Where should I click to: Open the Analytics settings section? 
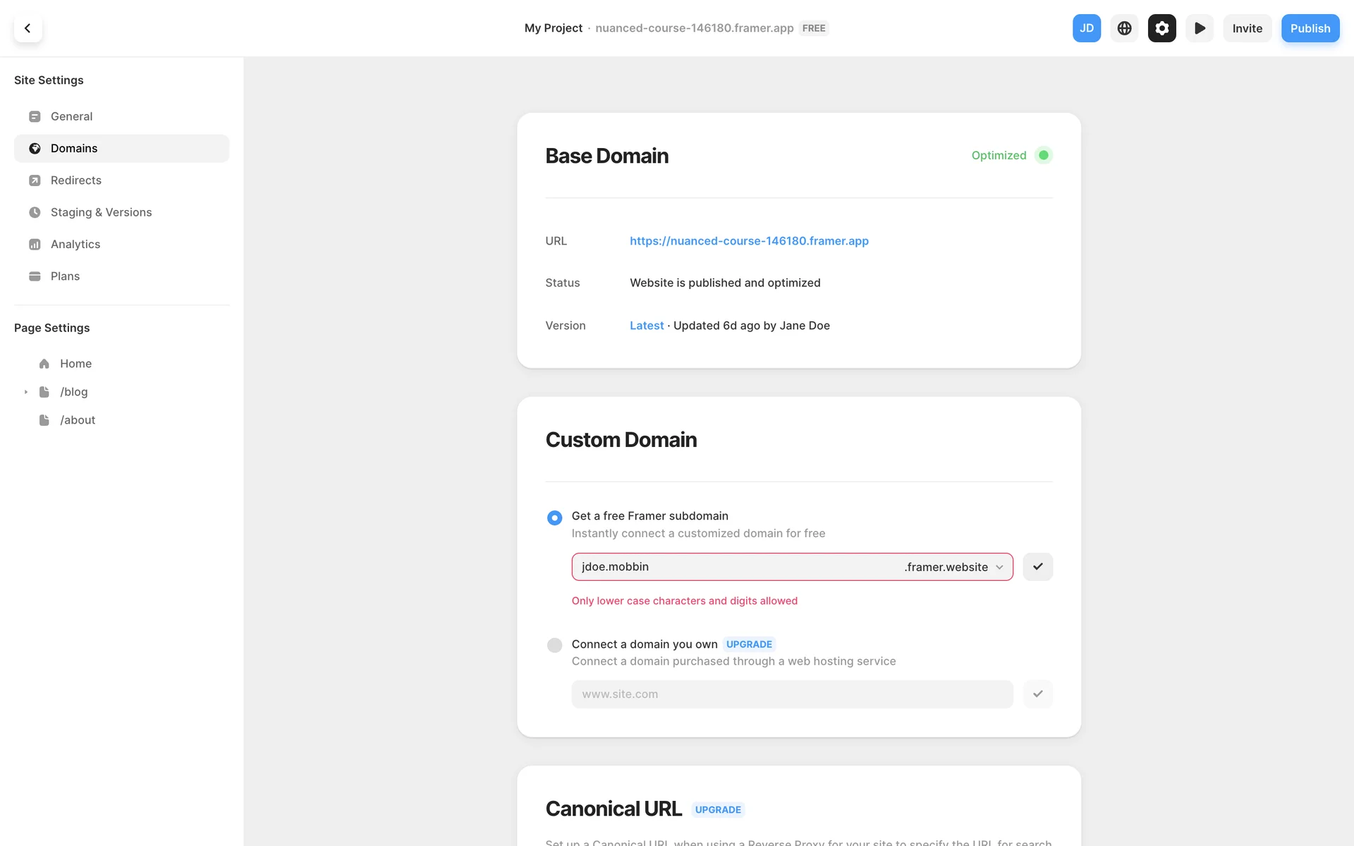(75, 245)
